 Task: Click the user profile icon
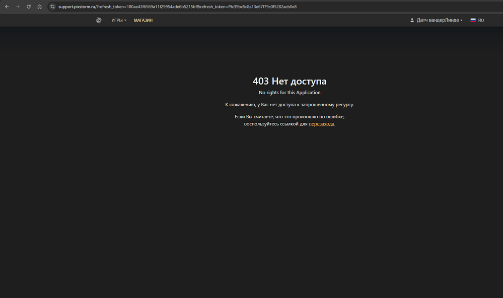point(412,20)
